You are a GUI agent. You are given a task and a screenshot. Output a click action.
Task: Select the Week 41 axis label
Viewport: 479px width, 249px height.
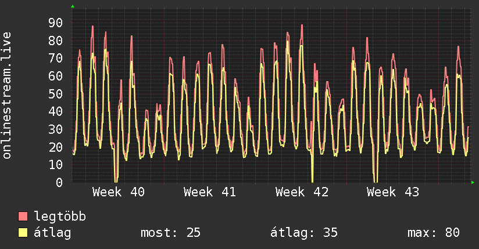(210, 192)
